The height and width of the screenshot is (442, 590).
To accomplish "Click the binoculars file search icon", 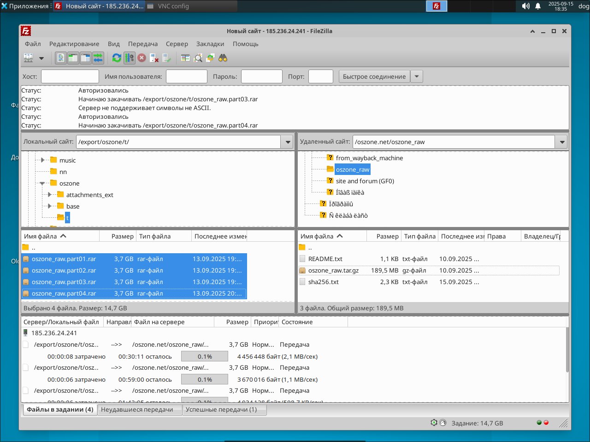I will point(223,58).
